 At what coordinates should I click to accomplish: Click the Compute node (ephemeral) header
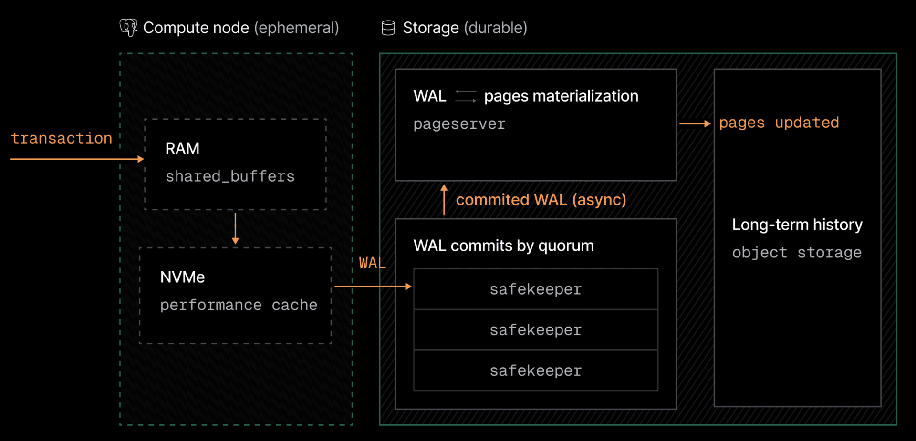pos(241,28)
